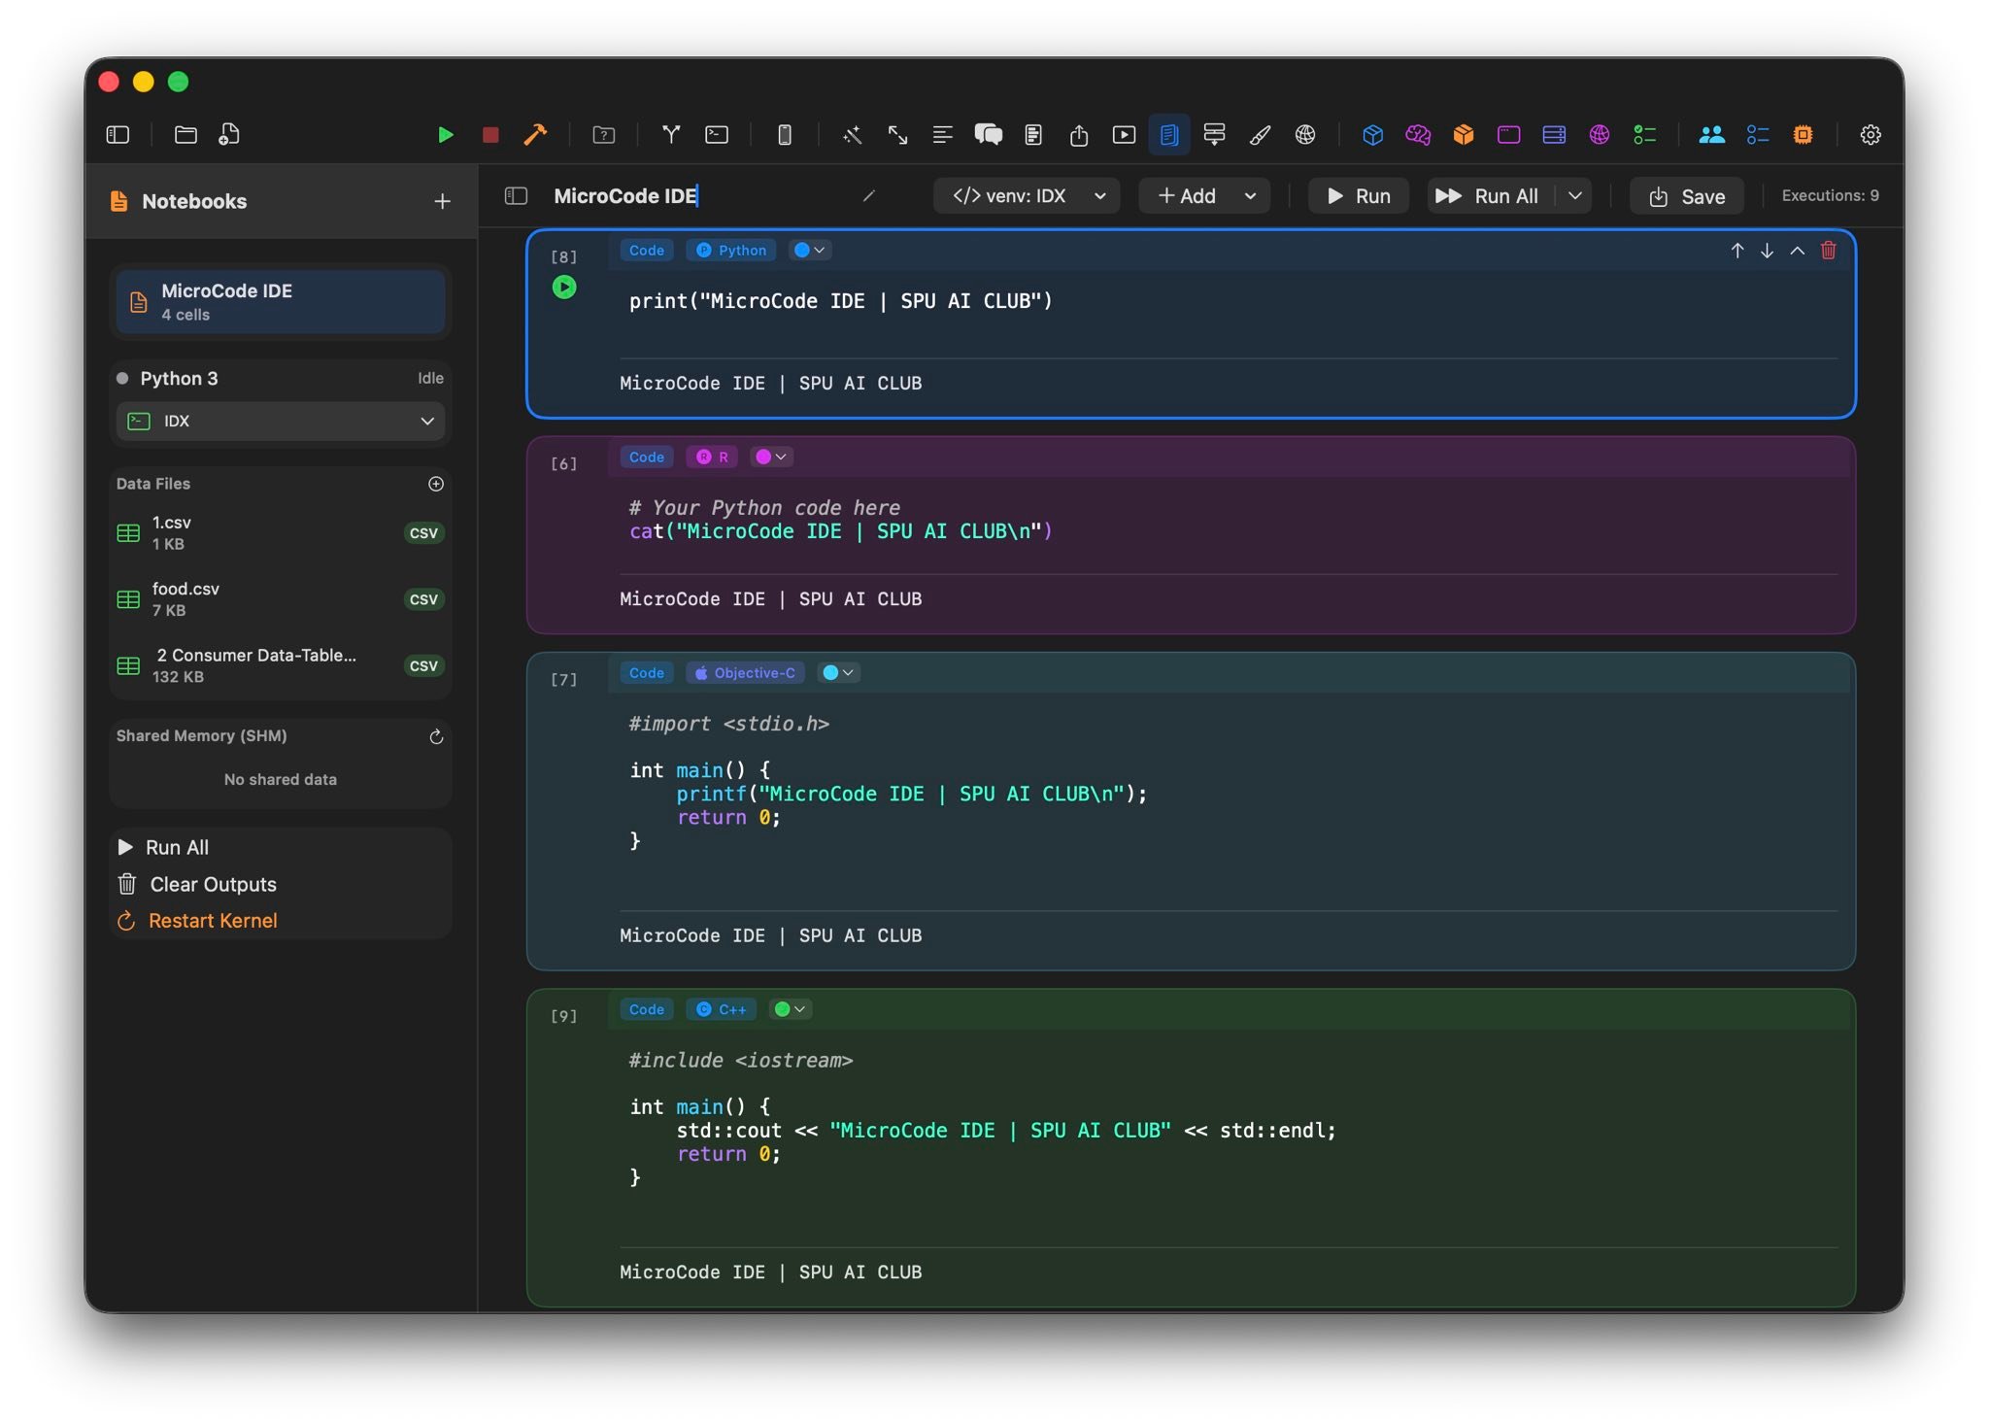Viewport: 1989px width, 1425px height.
Task: Open folder icon in the toolbar
Action: click(x=185, y=134)
